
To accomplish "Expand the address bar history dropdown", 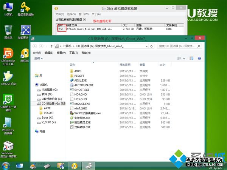I will [147, 46].
